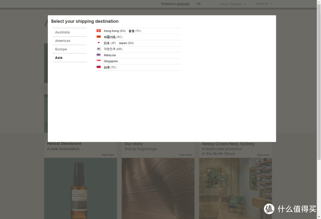The image size is (321, 219).
Task: Pick Malaysia as shipping destination
Action: 110,55
